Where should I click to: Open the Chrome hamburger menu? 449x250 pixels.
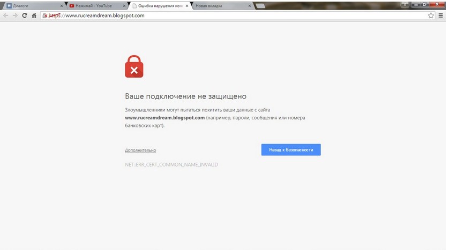click(441, 16)
